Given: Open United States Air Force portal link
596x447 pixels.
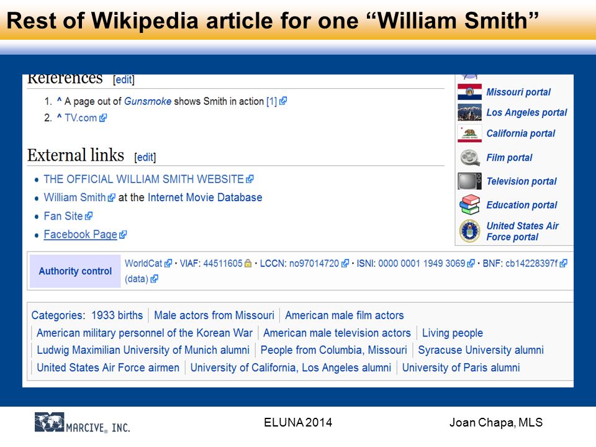Looking at the screenshot, I should pyautogui.click(x=522, y=231).
